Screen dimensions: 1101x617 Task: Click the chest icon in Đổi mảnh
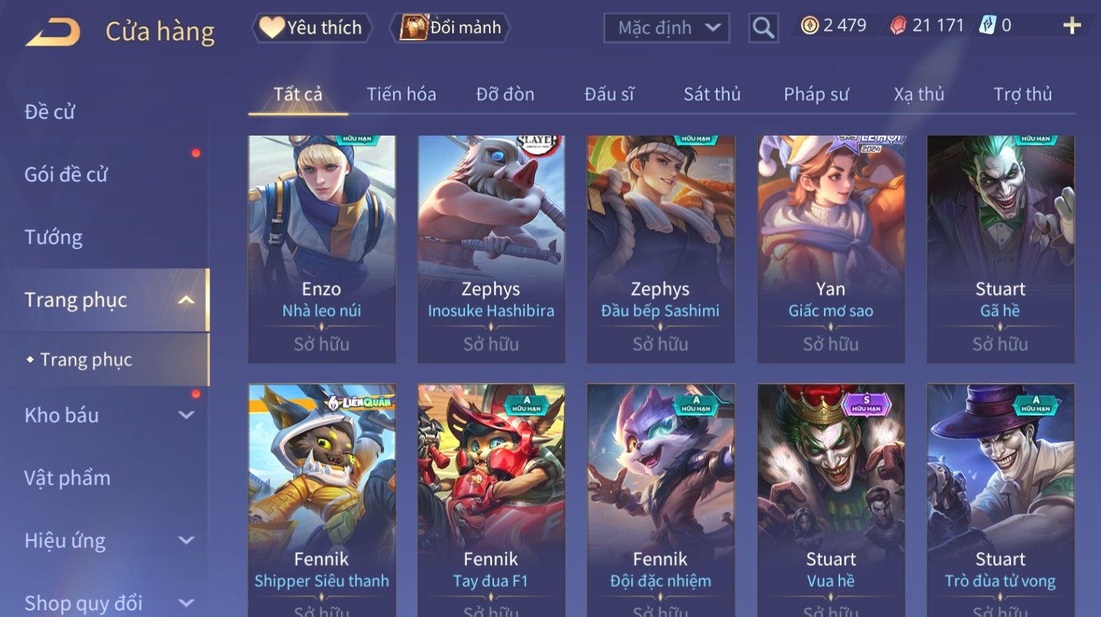click(x=413, y=27)
